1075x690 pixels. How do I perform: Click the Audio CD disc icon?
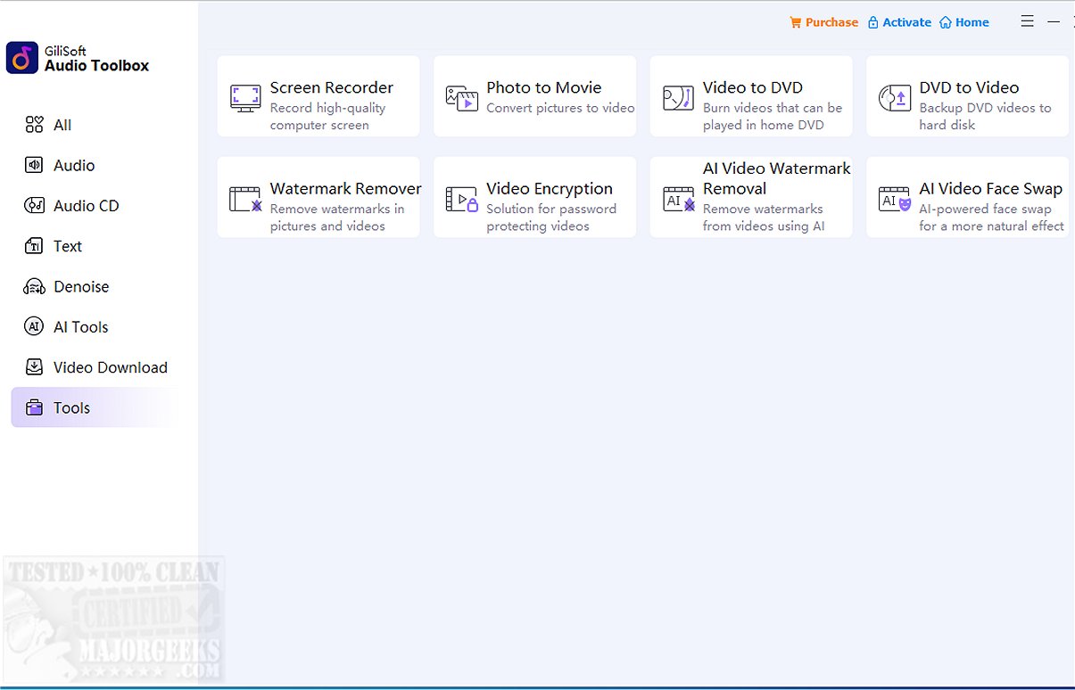[34, 206]
